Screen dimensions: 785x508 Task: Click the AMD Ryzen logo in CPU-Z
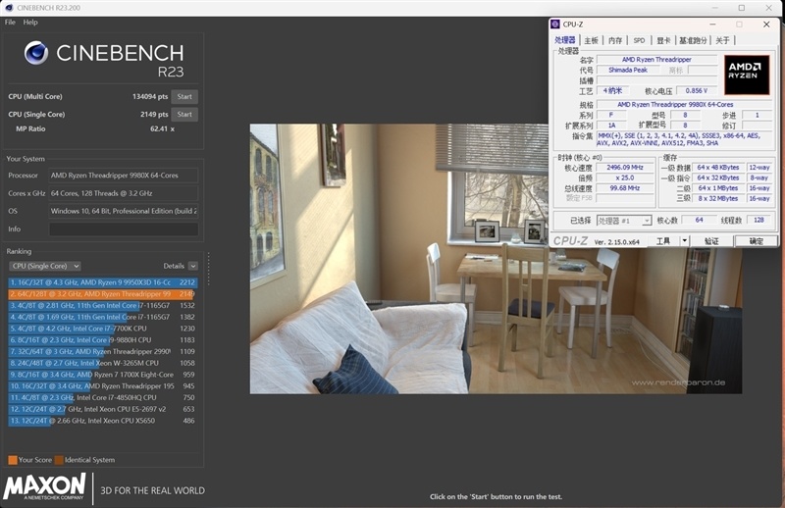point(747,74)
